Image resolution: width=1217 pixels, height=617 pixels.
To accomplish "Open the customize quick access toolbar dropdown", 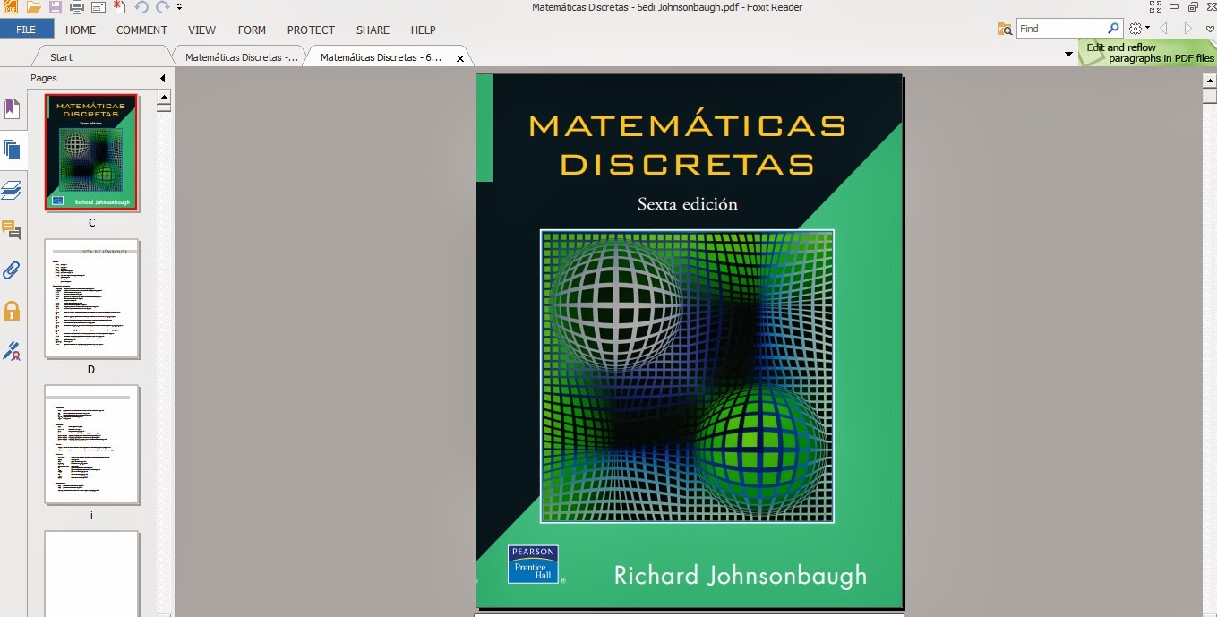I will [179, 7].
